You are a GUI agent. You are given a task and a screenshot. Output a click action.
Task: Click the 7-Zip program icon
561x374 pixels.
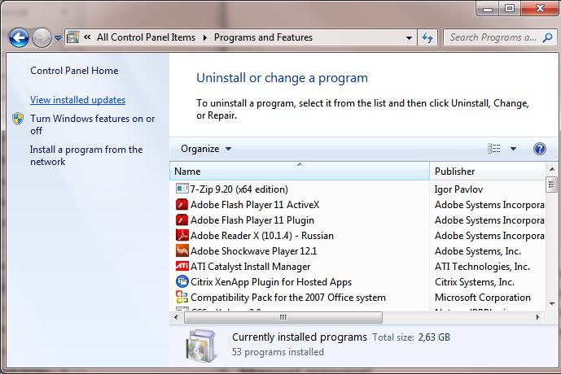[182, 189]
